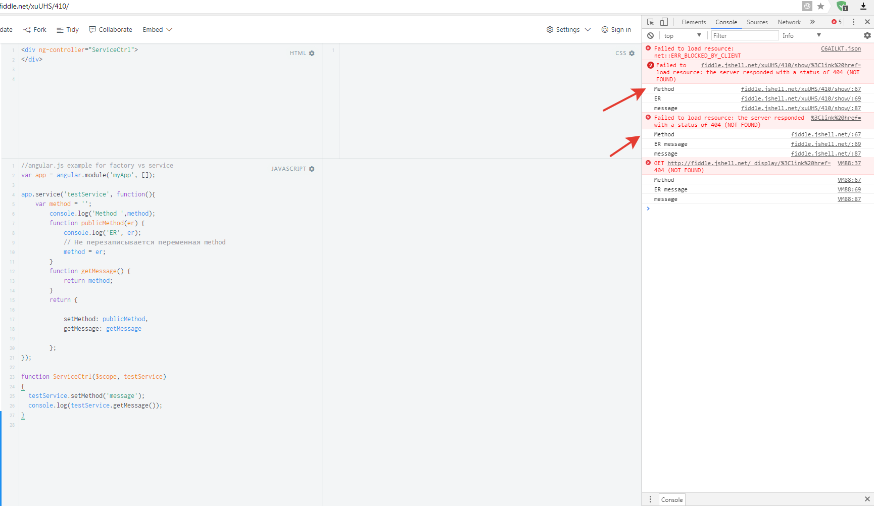Screen dimensions: 874x506
Task: Clear the console with the ban icon
Action: 651,36
